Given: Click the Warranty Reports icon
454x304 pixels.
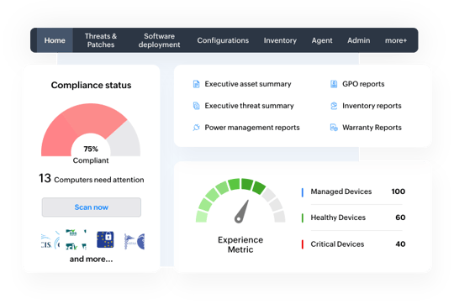Looking at the screenshot, I should (x=334, y=128).
